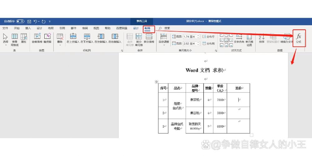Click the heading "Word 文档 求积"
Viewport: 312px width, 156px height.
(204, 70)
